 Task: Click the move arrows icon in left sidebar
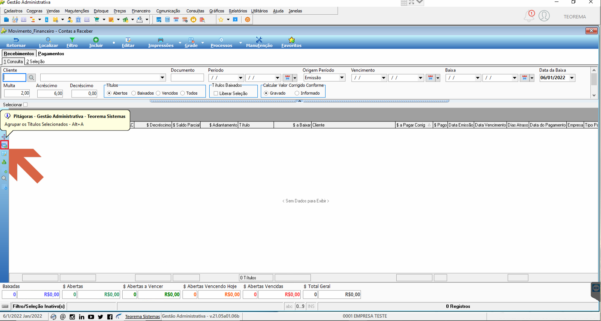[4, 137]
